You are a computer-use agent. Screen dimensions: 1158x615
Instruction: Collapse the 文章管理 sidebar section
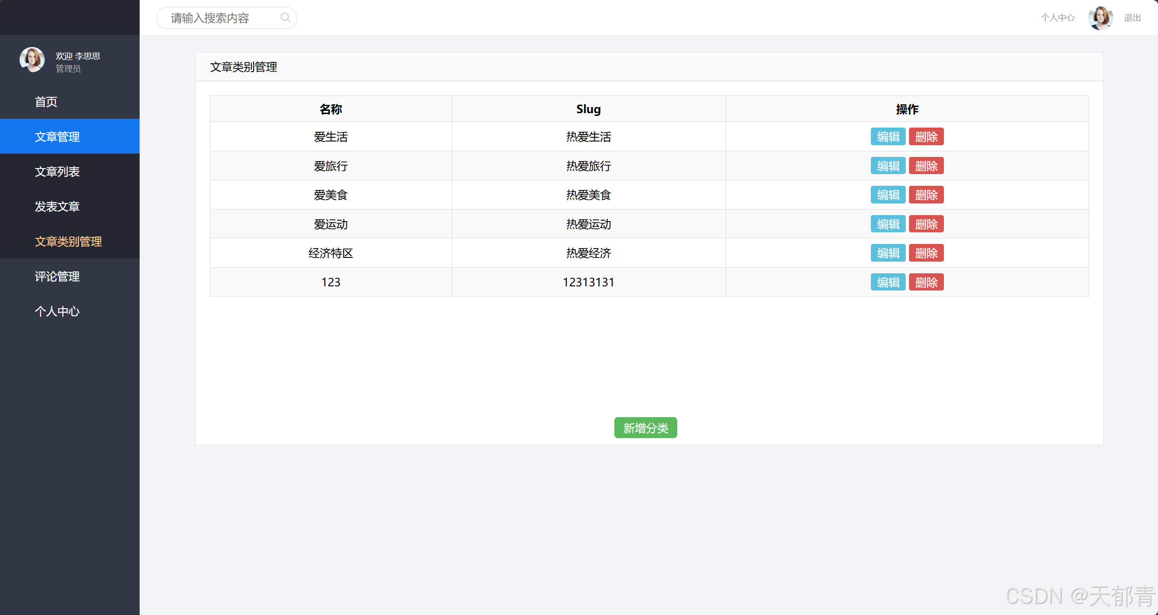57,136
